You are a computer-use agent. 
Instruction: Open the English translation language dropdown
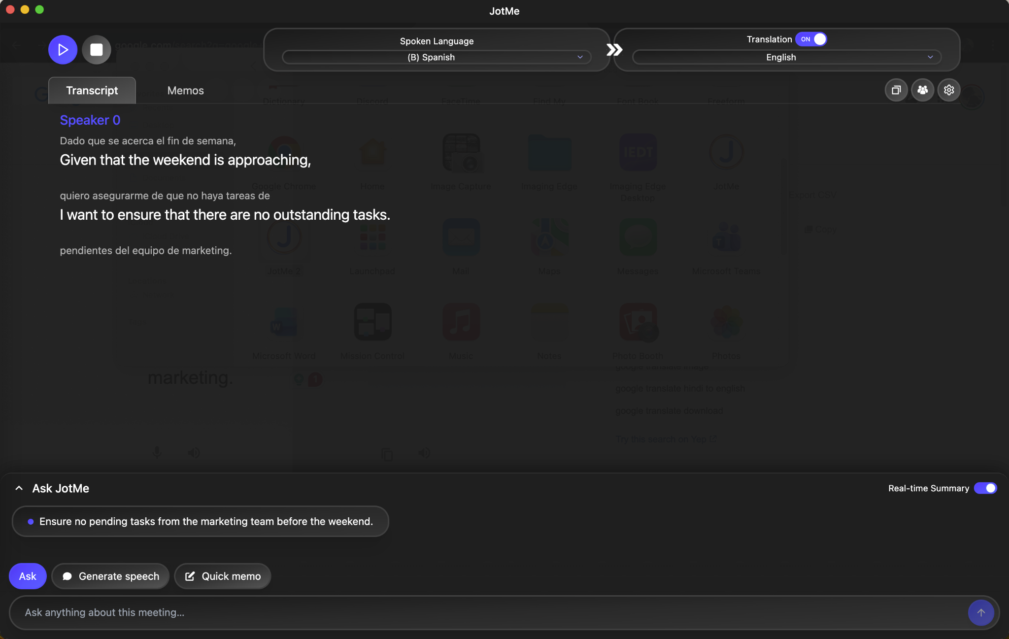pos(786,57)
